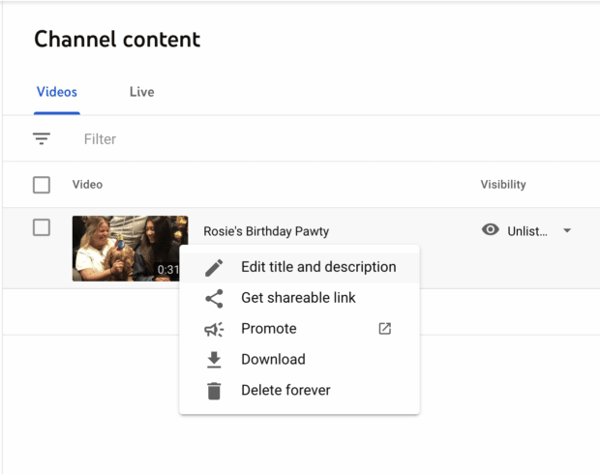The image size is (600, 474).
Task: Click the pencil edit icon in menu
Action: (x=214, y=267)
